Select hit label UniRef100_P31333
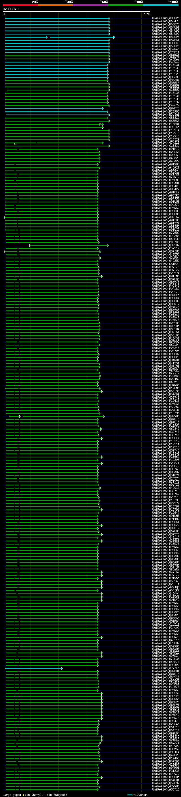Screen dimensions: 181x797 tap(165, 771)
